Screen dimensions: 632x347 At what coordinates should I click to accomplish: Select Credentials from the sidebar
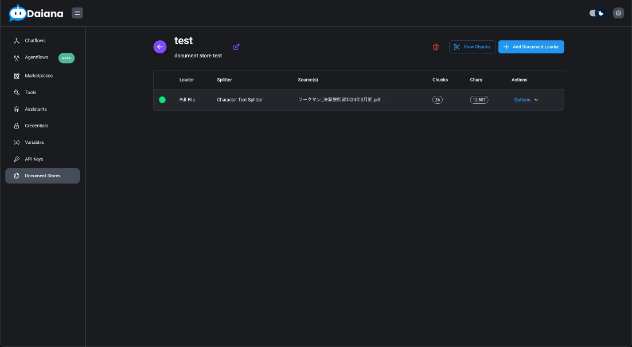click(x=36, y=126)
